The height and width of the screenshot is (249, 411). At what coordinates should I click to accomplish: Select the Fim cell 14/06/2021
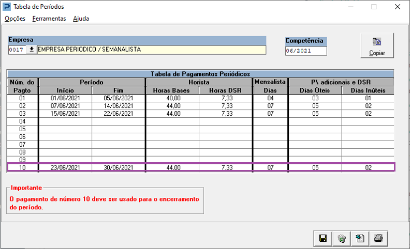(x=119, y=106)
